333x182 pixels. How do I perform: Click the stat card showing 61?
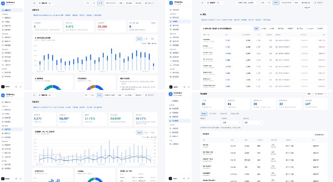coord(238,104)
